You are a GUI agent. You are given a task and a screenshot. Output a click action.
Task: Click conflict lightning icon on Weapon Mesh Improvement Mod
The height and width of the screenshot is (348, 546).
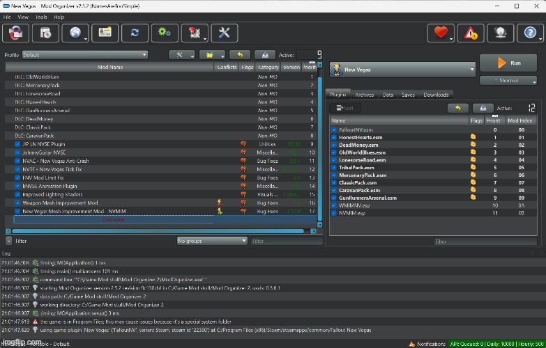(220, 203)
